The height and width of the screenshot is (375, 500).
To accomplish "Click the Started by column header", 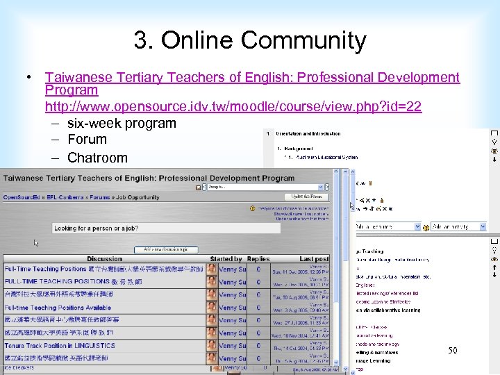I will [226, 259].
